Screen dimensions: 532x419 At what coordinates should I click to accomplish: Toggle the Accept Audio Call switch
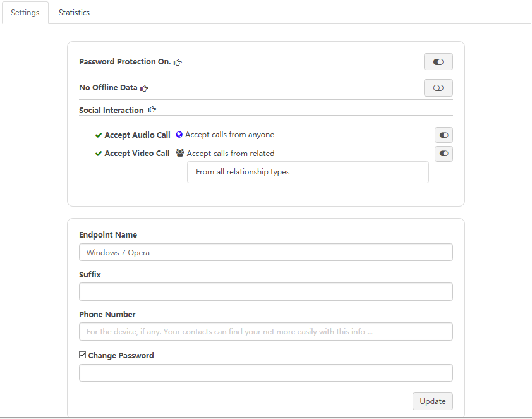[x=444, y=135]
